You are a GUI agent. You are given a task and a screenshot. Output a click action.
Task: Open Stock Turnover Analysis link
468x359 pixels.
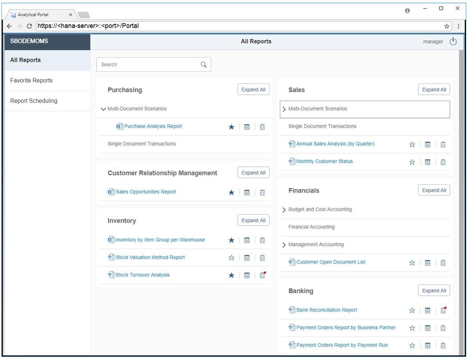pos(142,275)
